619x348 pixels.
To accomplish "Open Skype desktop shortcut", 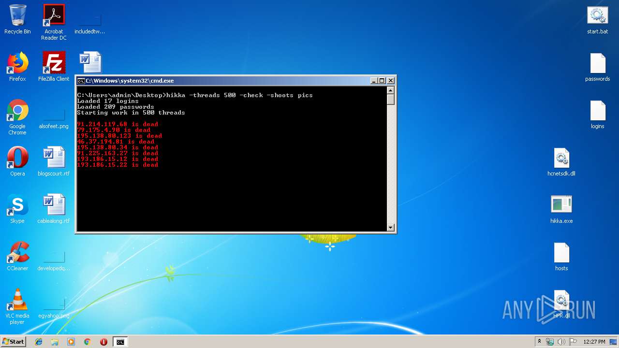I will click(x=17, y=209).
